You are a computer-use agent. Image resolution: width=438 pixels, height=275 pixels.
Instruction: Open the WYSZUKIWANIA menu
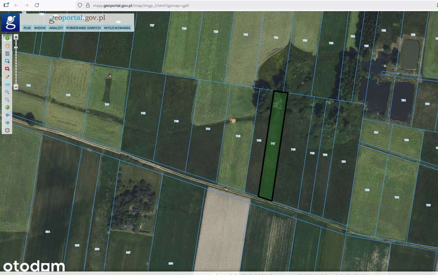pos(117,28)
